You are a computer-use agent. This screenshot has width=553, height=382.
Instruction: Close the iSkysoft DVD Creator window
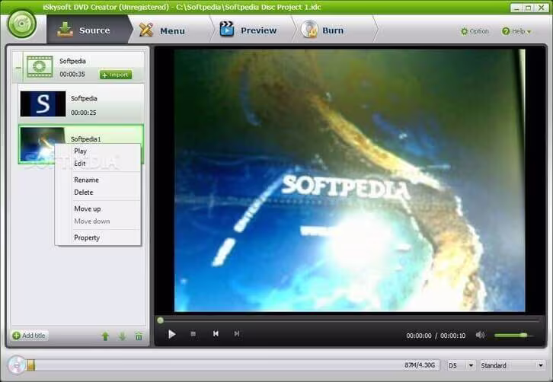pos(541,8)
